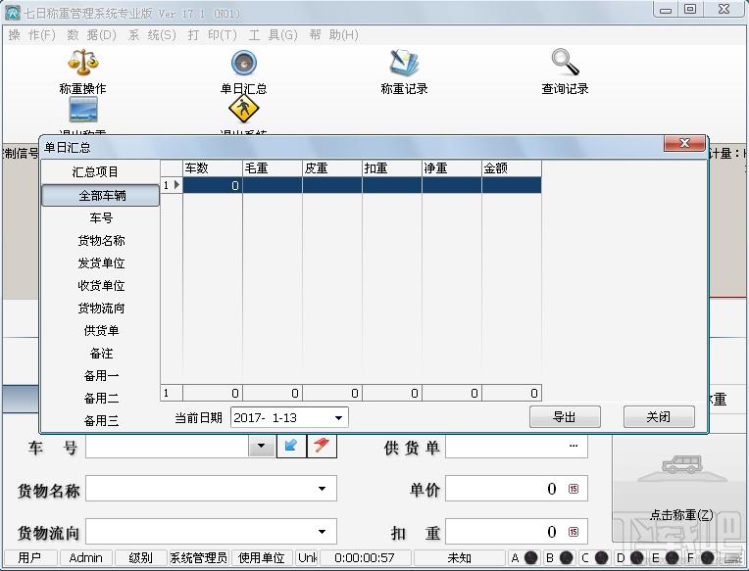Image resolution: width=749 pixels, height=571 pixels.
Task: Select 备注 in summary list
Action: [101, 353]
